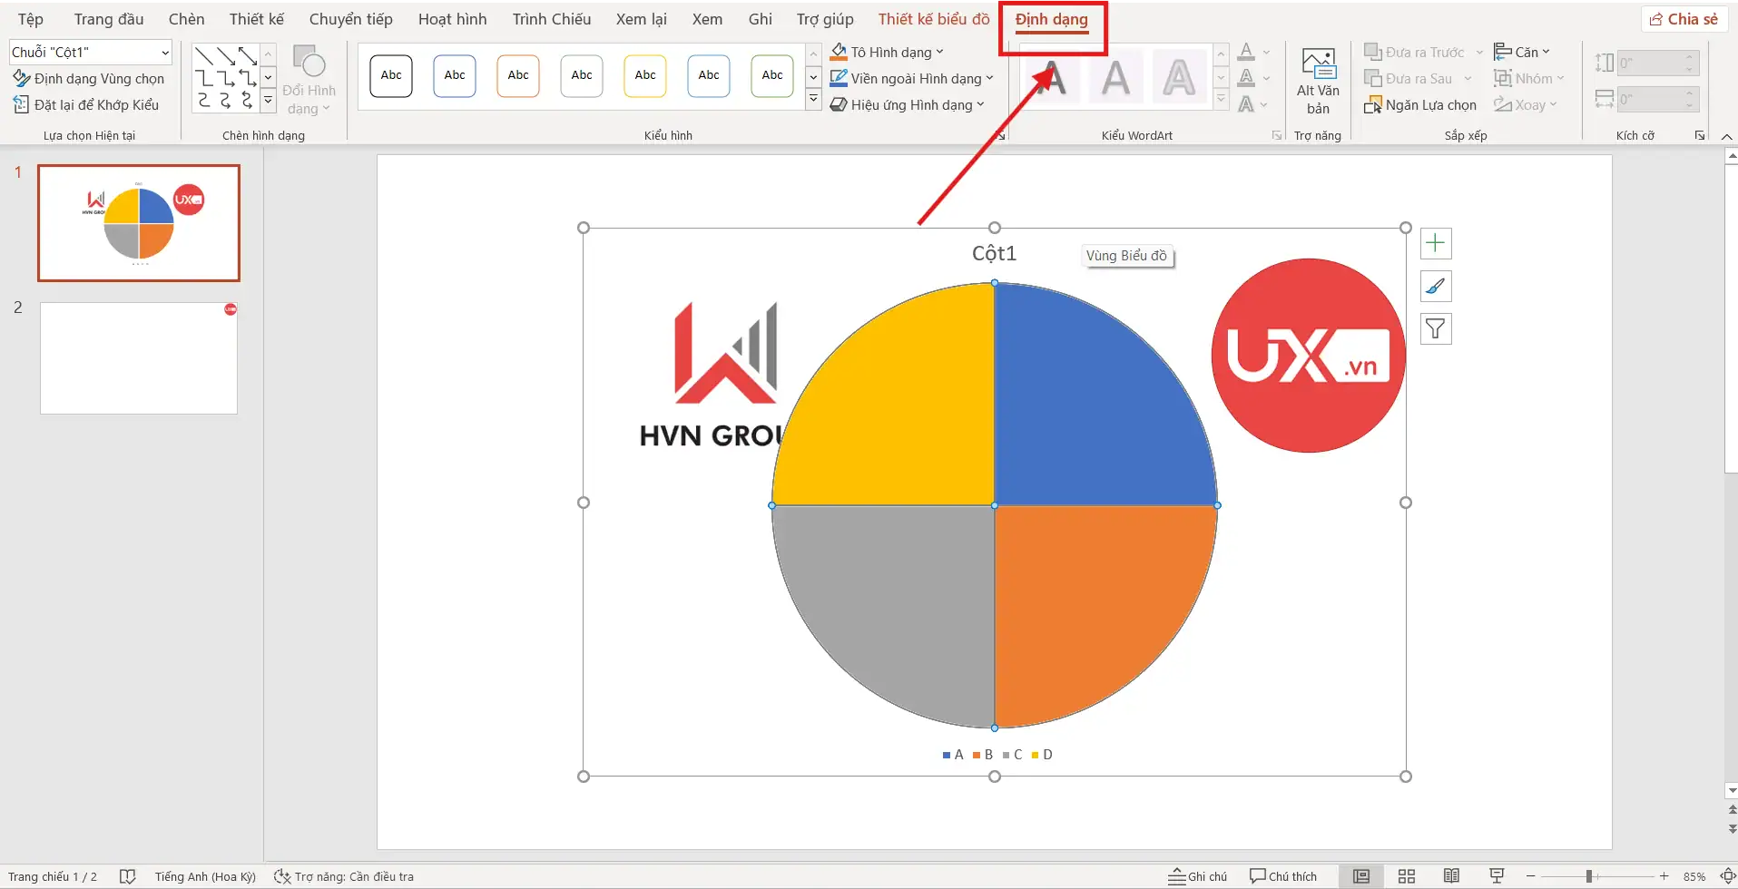Image resolution: width=1738 pixels, height=889 pixels.
Task: Select the slide 2 thumbnail
Action: 139,358
